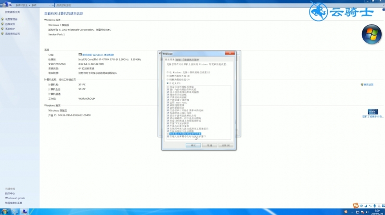Open 系统保护 (System protection) in sidebar
The height and width of the screenshot is (215, 385).
[10, 29]
